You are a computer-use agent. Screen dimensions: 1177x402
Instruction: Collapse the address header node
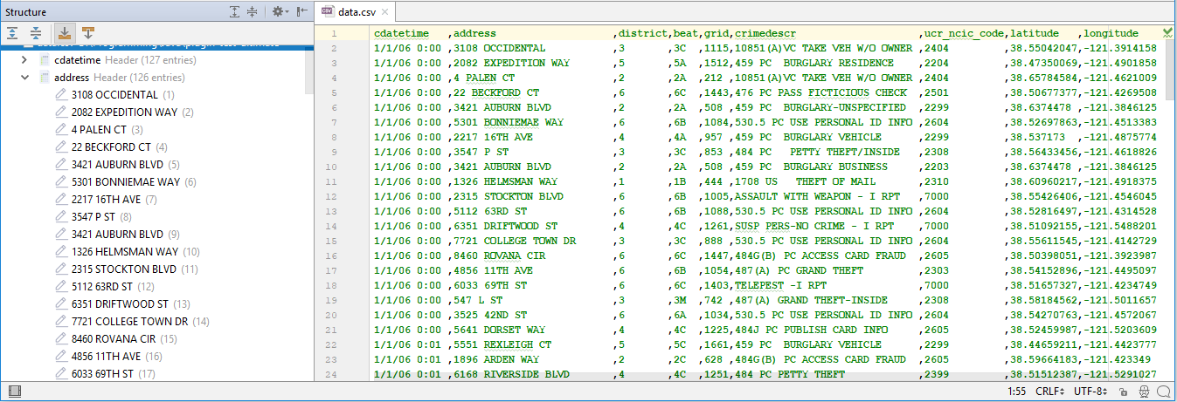click(24, 78)
